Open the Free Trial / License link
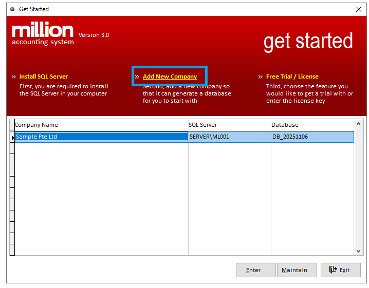This screenshot has height=288, width=369. (x=292, y=76)
